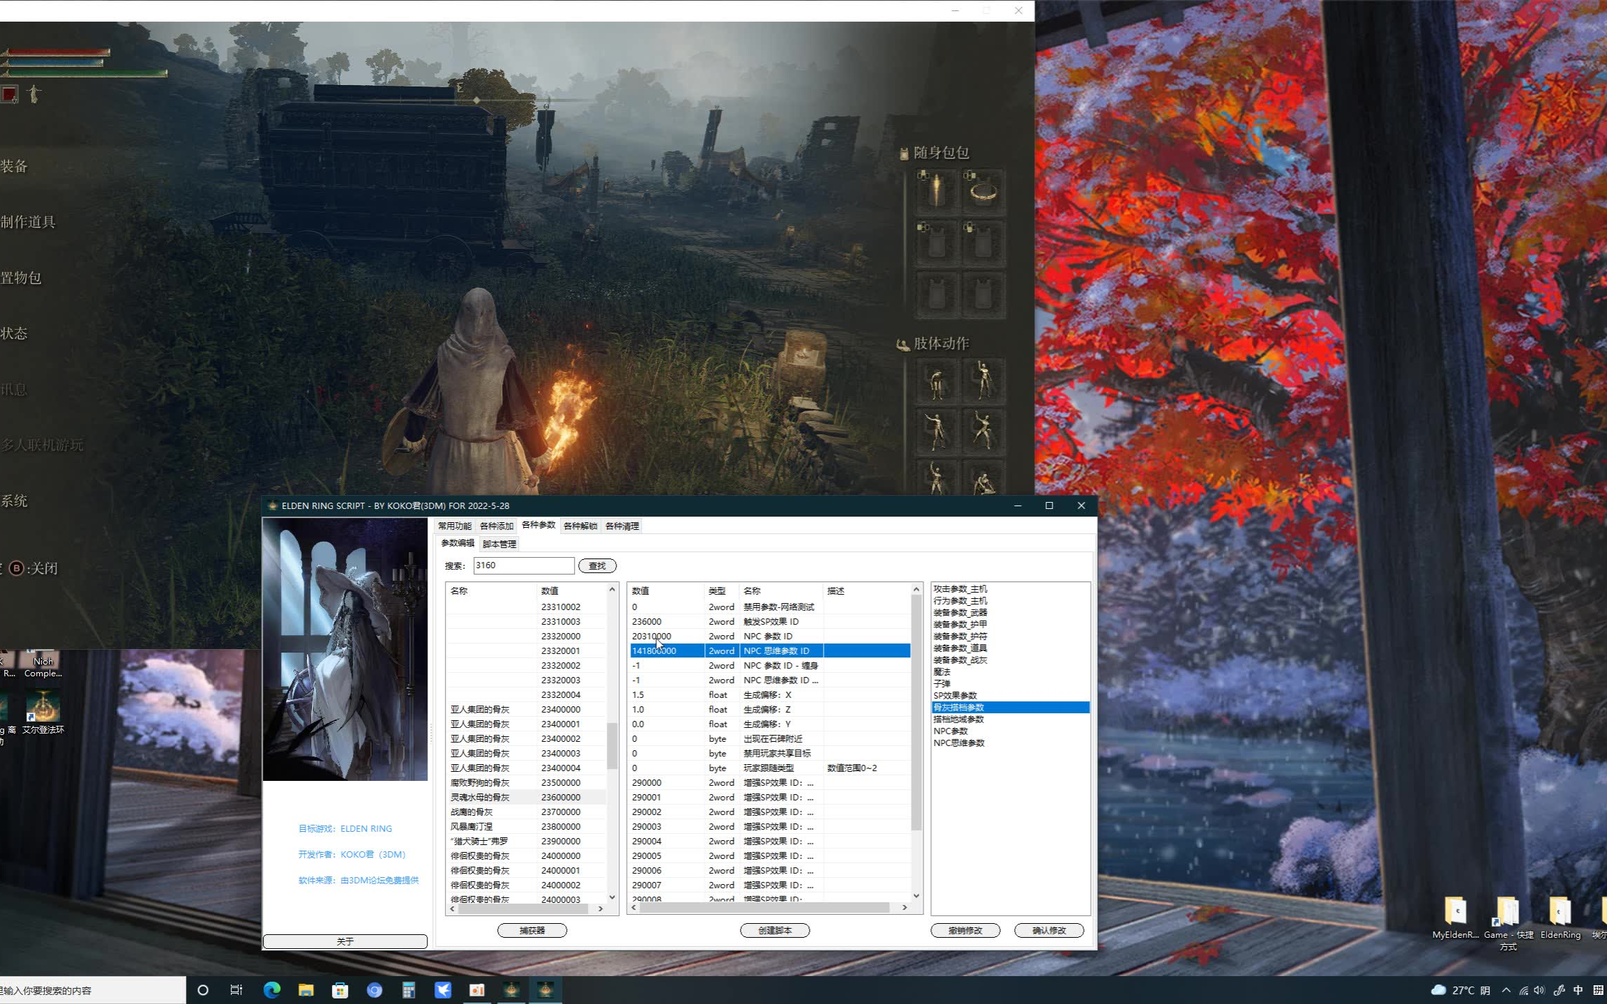Switch to the 各种添加 tab
This screenshot has height=1004, width=1607.
[496, 526]
